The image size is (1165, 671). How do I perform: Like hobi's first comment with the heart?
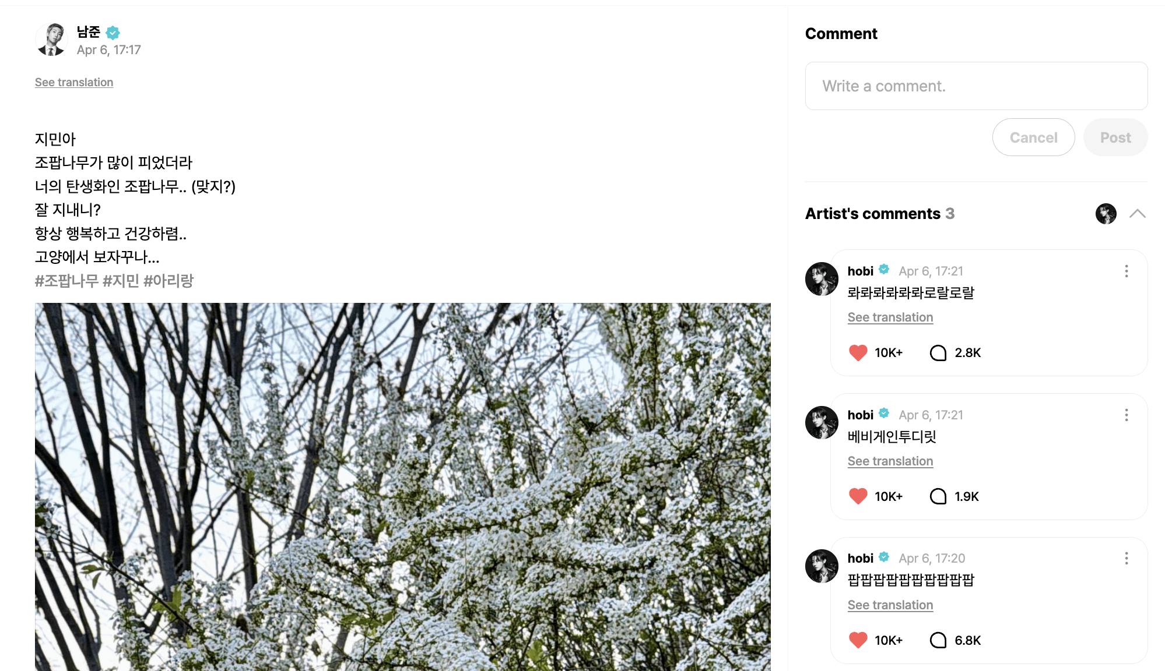[x=858, y=352]
